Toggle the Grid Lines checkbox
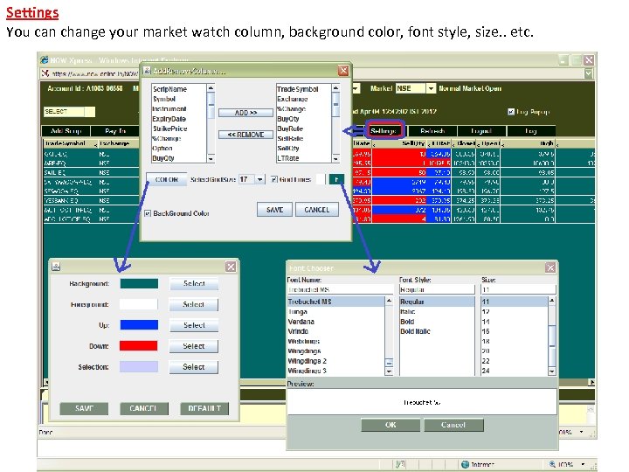Viewport: 629px width, 472px height. tap(274, 179)
